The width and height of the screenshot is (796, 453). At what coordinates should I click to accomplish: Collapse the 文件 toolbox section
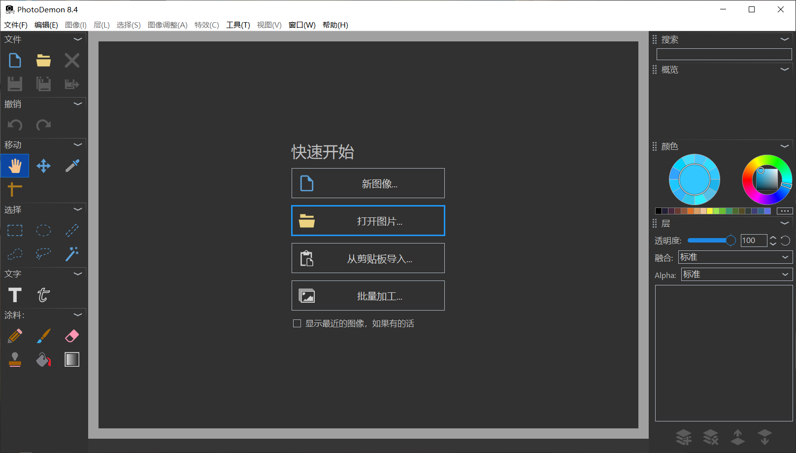78,39
